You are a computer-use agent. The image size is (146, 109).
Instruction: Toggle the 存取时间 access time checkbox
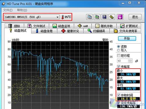(119, 95)
